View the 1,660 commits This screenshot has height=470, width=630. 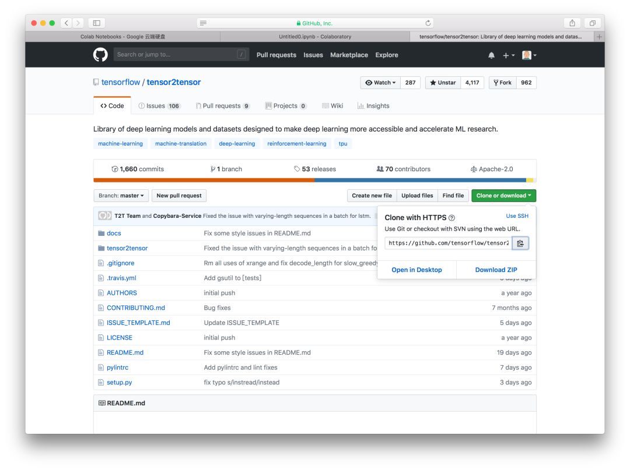click(x=138, y=169)
